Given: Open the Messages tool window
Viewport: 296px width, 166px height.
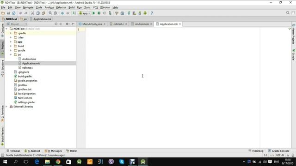Looking at the screenshot, I should pos(53,151).
